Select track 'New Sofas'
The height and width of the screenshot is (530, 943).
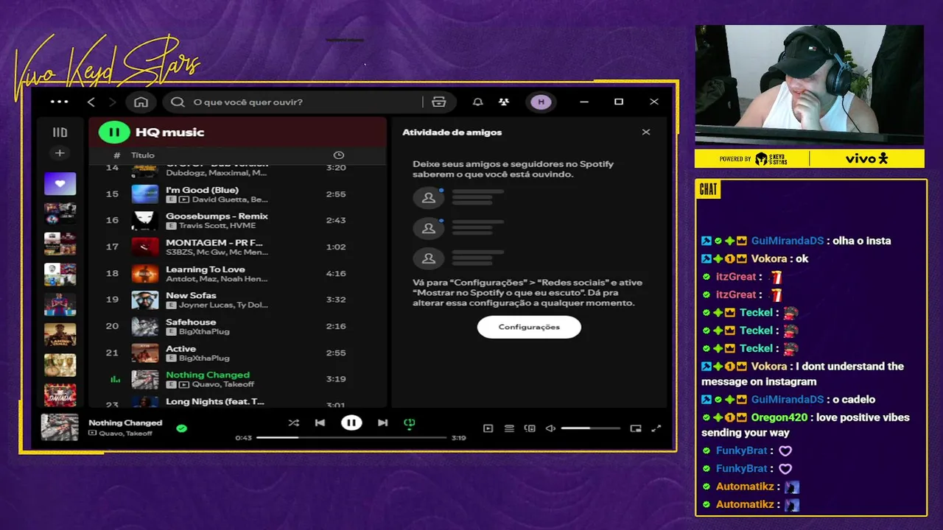pos(237,300)
